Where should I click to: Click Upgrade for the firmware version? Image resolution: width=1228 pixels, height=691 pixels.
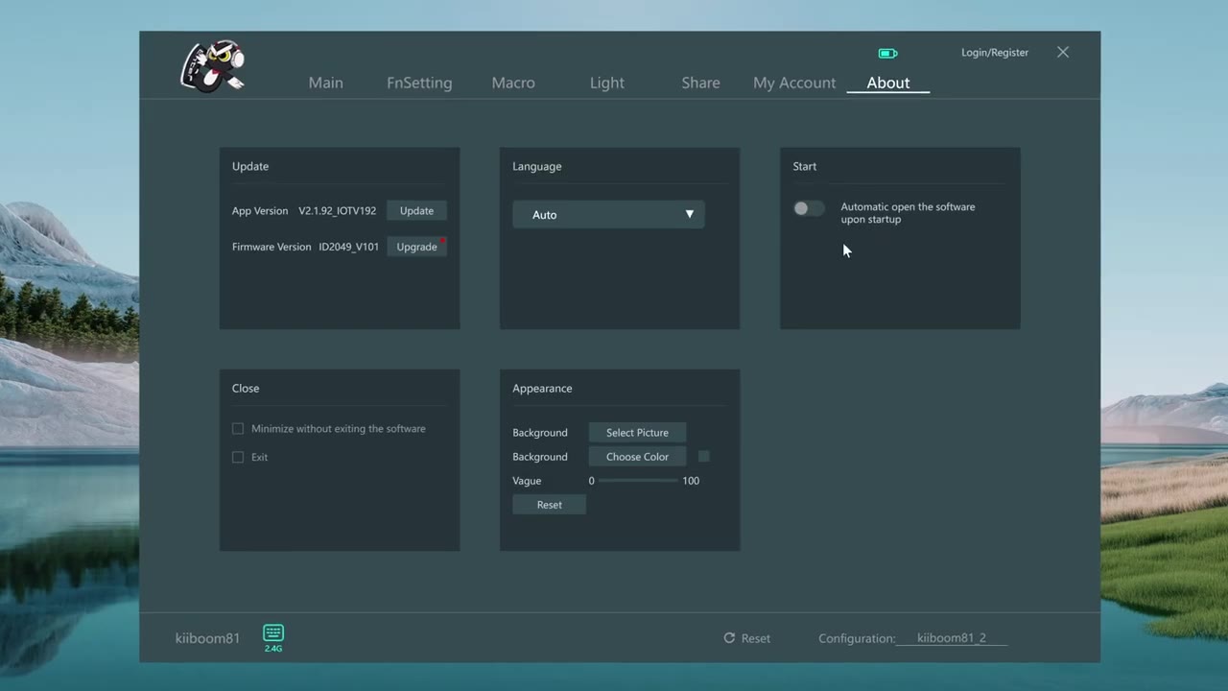click(x=416, y=247)
